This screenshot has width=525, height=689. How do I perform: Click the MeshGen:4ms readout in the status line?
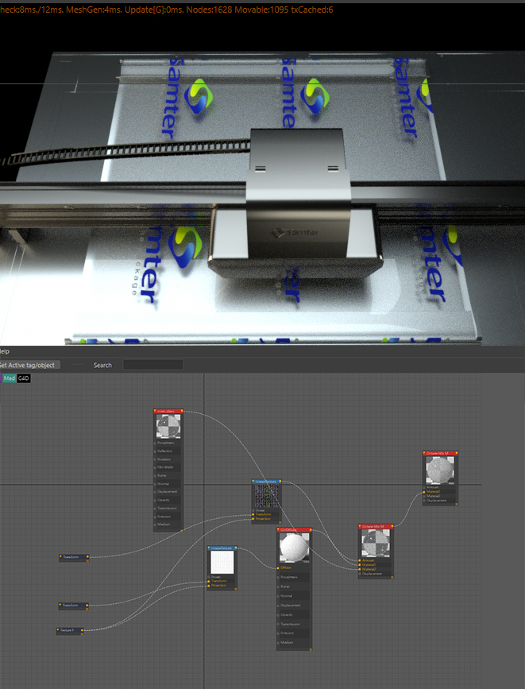pyautogui.click(x=94, y=10)
